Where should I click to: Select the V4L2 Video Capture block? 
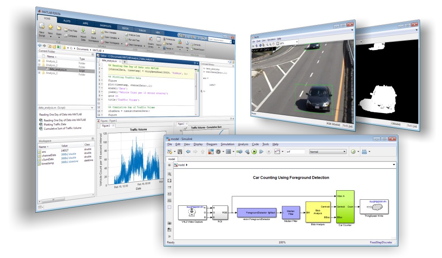tap(193, 213)
